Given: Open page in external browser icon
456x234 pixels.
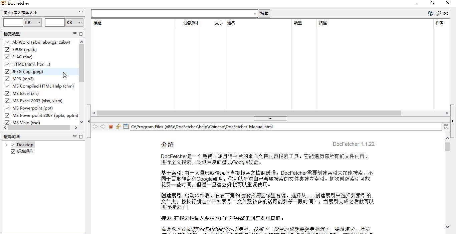Looking at the screenshot, I should coord(126,126).
